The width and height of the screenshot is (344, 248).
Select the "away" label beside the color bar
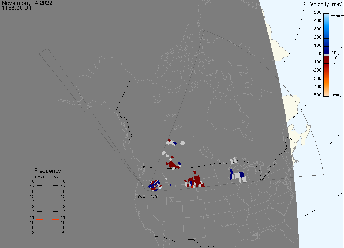point(336,95)
